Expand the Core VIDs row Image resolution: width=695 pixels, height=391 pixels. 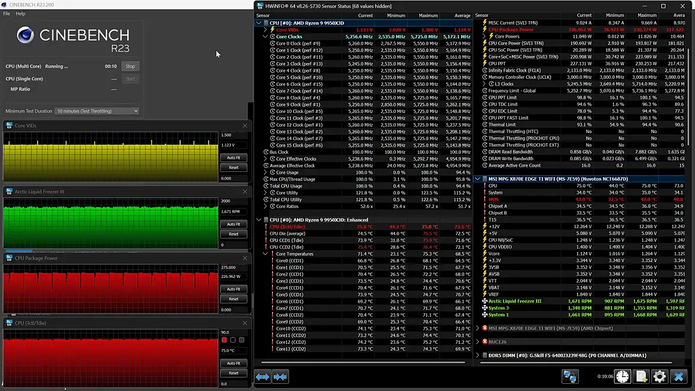[x=266, y=29]
